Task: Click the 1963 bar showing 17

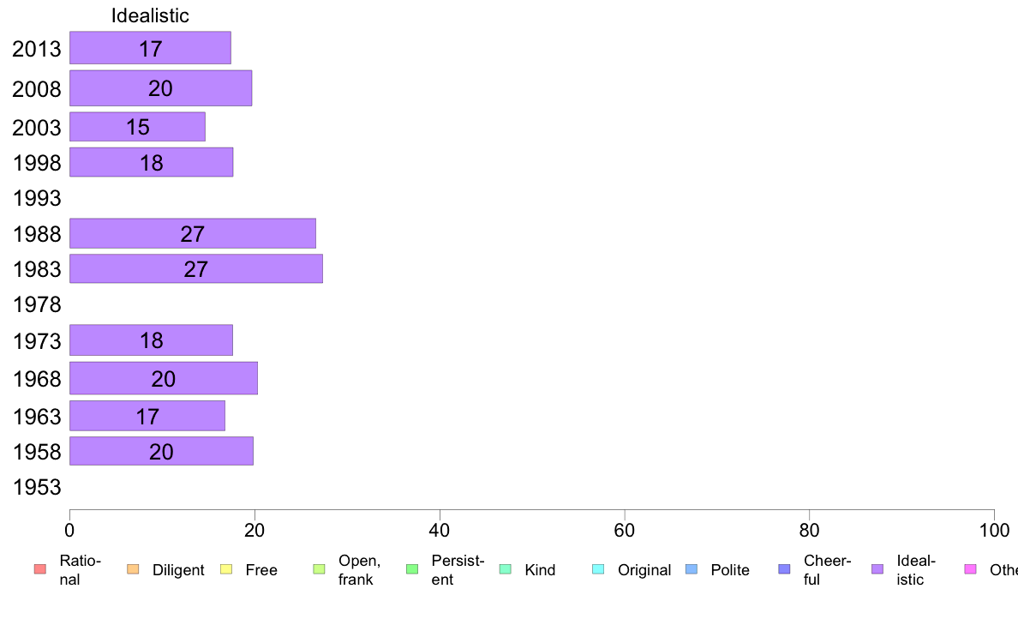Action: coord(147,416)
